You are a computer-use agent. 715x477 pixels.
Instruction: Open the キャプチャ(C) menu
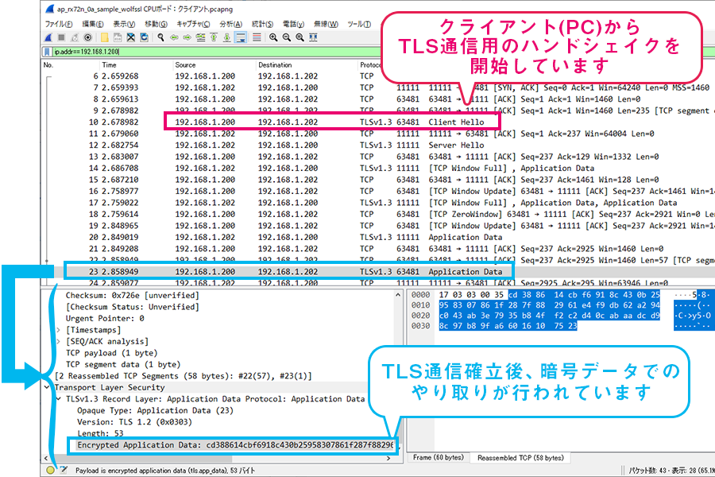[x=193, y=24]
